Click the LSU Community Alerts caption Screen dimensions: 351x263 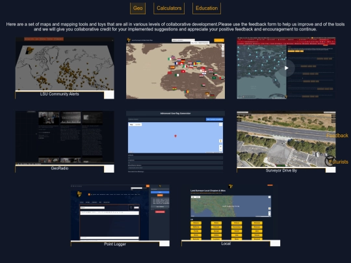(60, 94)
